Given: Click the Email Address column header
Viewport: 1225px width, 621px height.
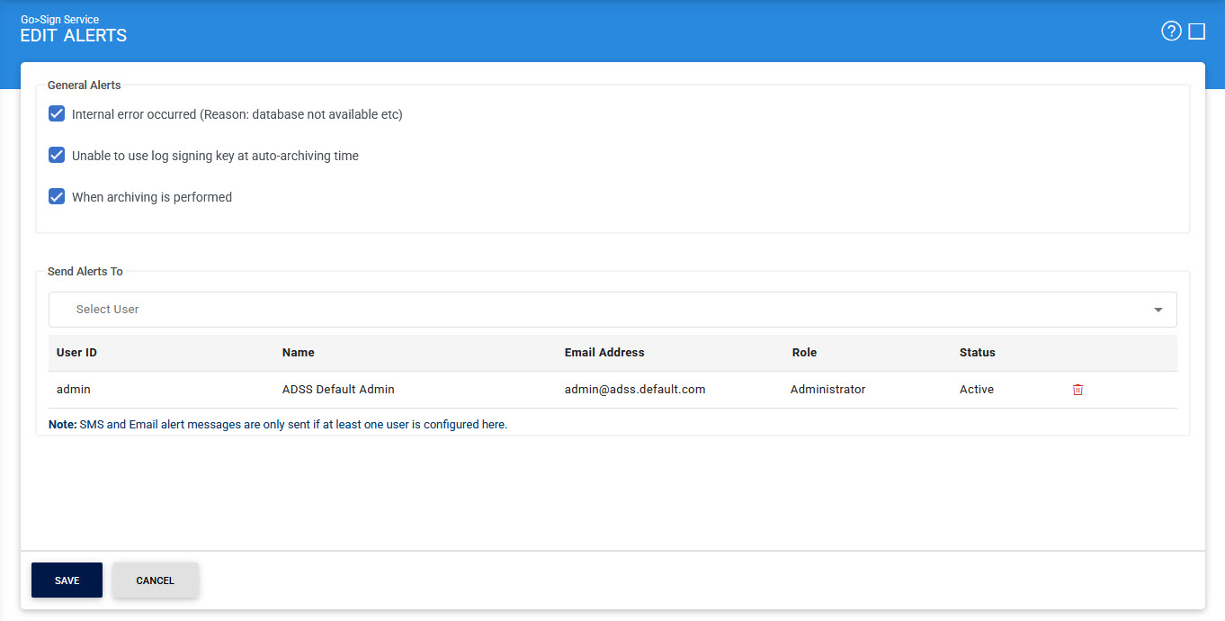Looking at the screenshot, I should (604, 353).
